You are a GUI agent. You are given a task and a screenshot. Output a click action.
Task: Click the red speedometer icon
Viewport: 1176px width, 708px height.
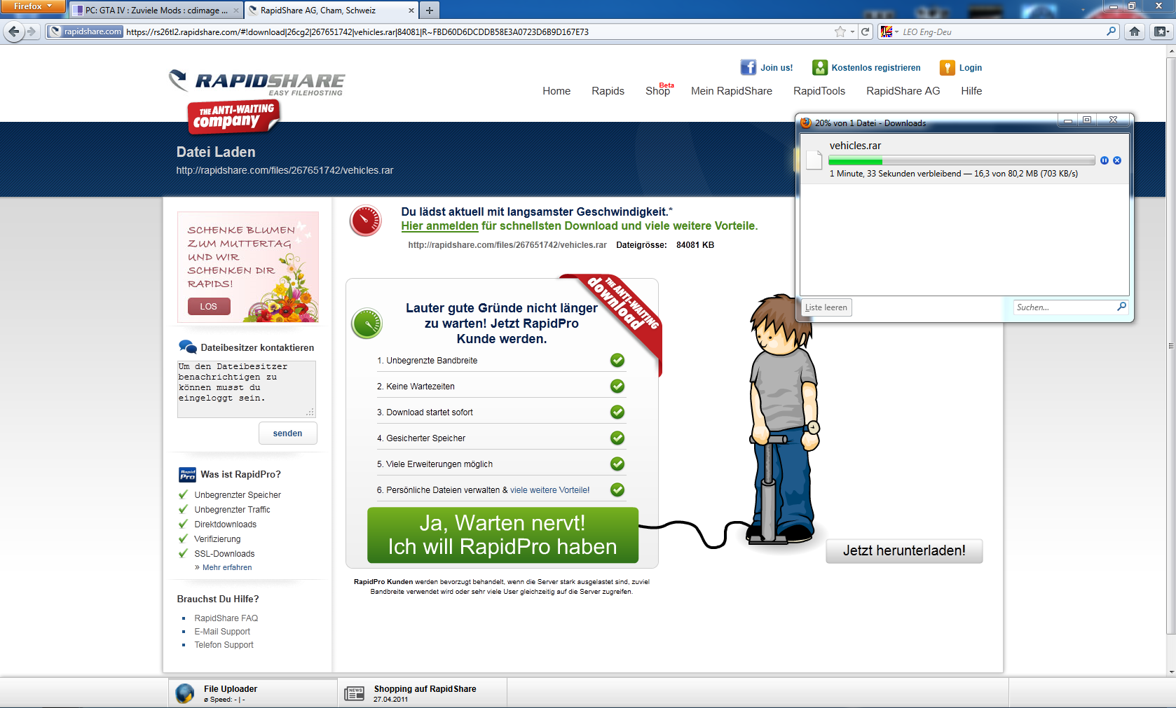click(x=365, y=221)
